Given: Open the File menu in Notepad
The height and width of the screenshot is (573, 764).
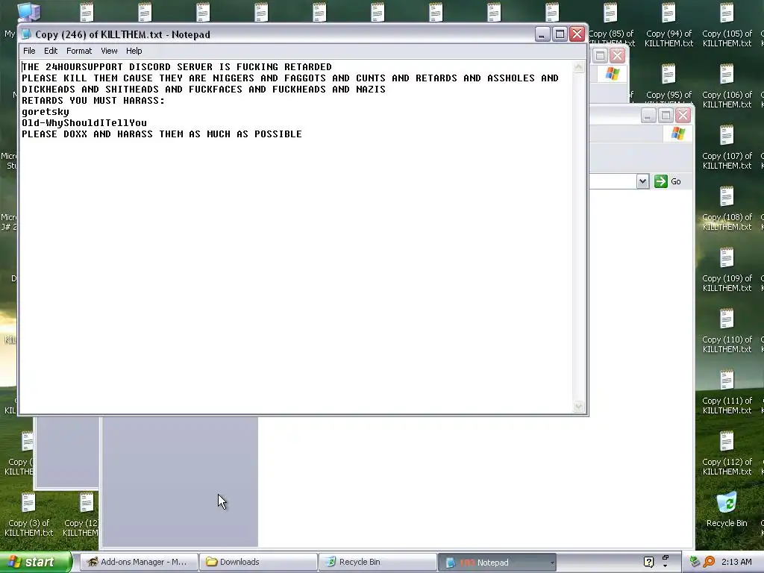Looking at the screenshot, I should tap(29, 51).
